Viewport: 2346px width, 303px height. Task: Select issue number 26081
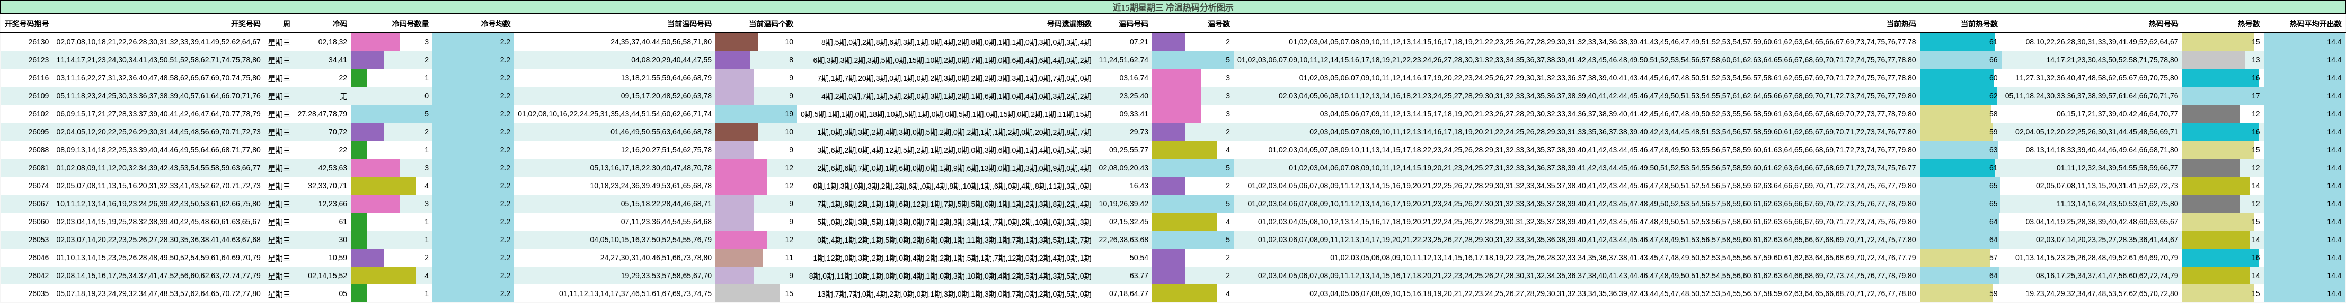pos(38,168)
